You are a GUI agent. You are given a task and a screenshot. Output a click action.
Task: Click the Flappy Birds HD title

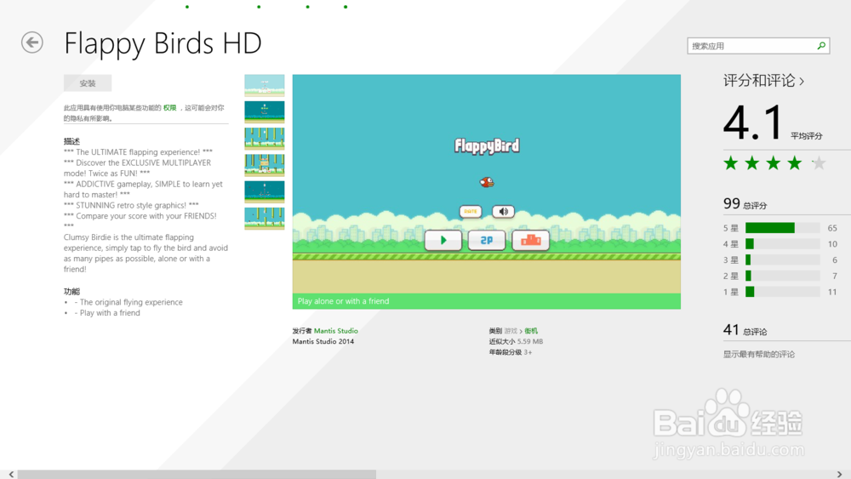click(163, 43)
